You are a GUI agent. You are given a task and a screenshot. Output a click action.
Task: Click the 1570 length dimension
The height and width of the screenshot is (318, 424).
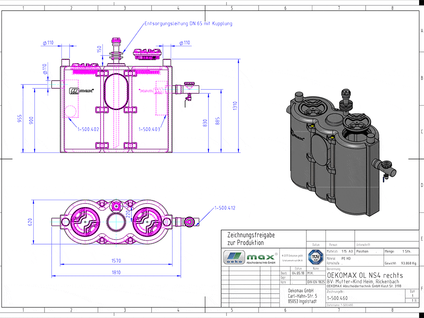tap(116, 261)
